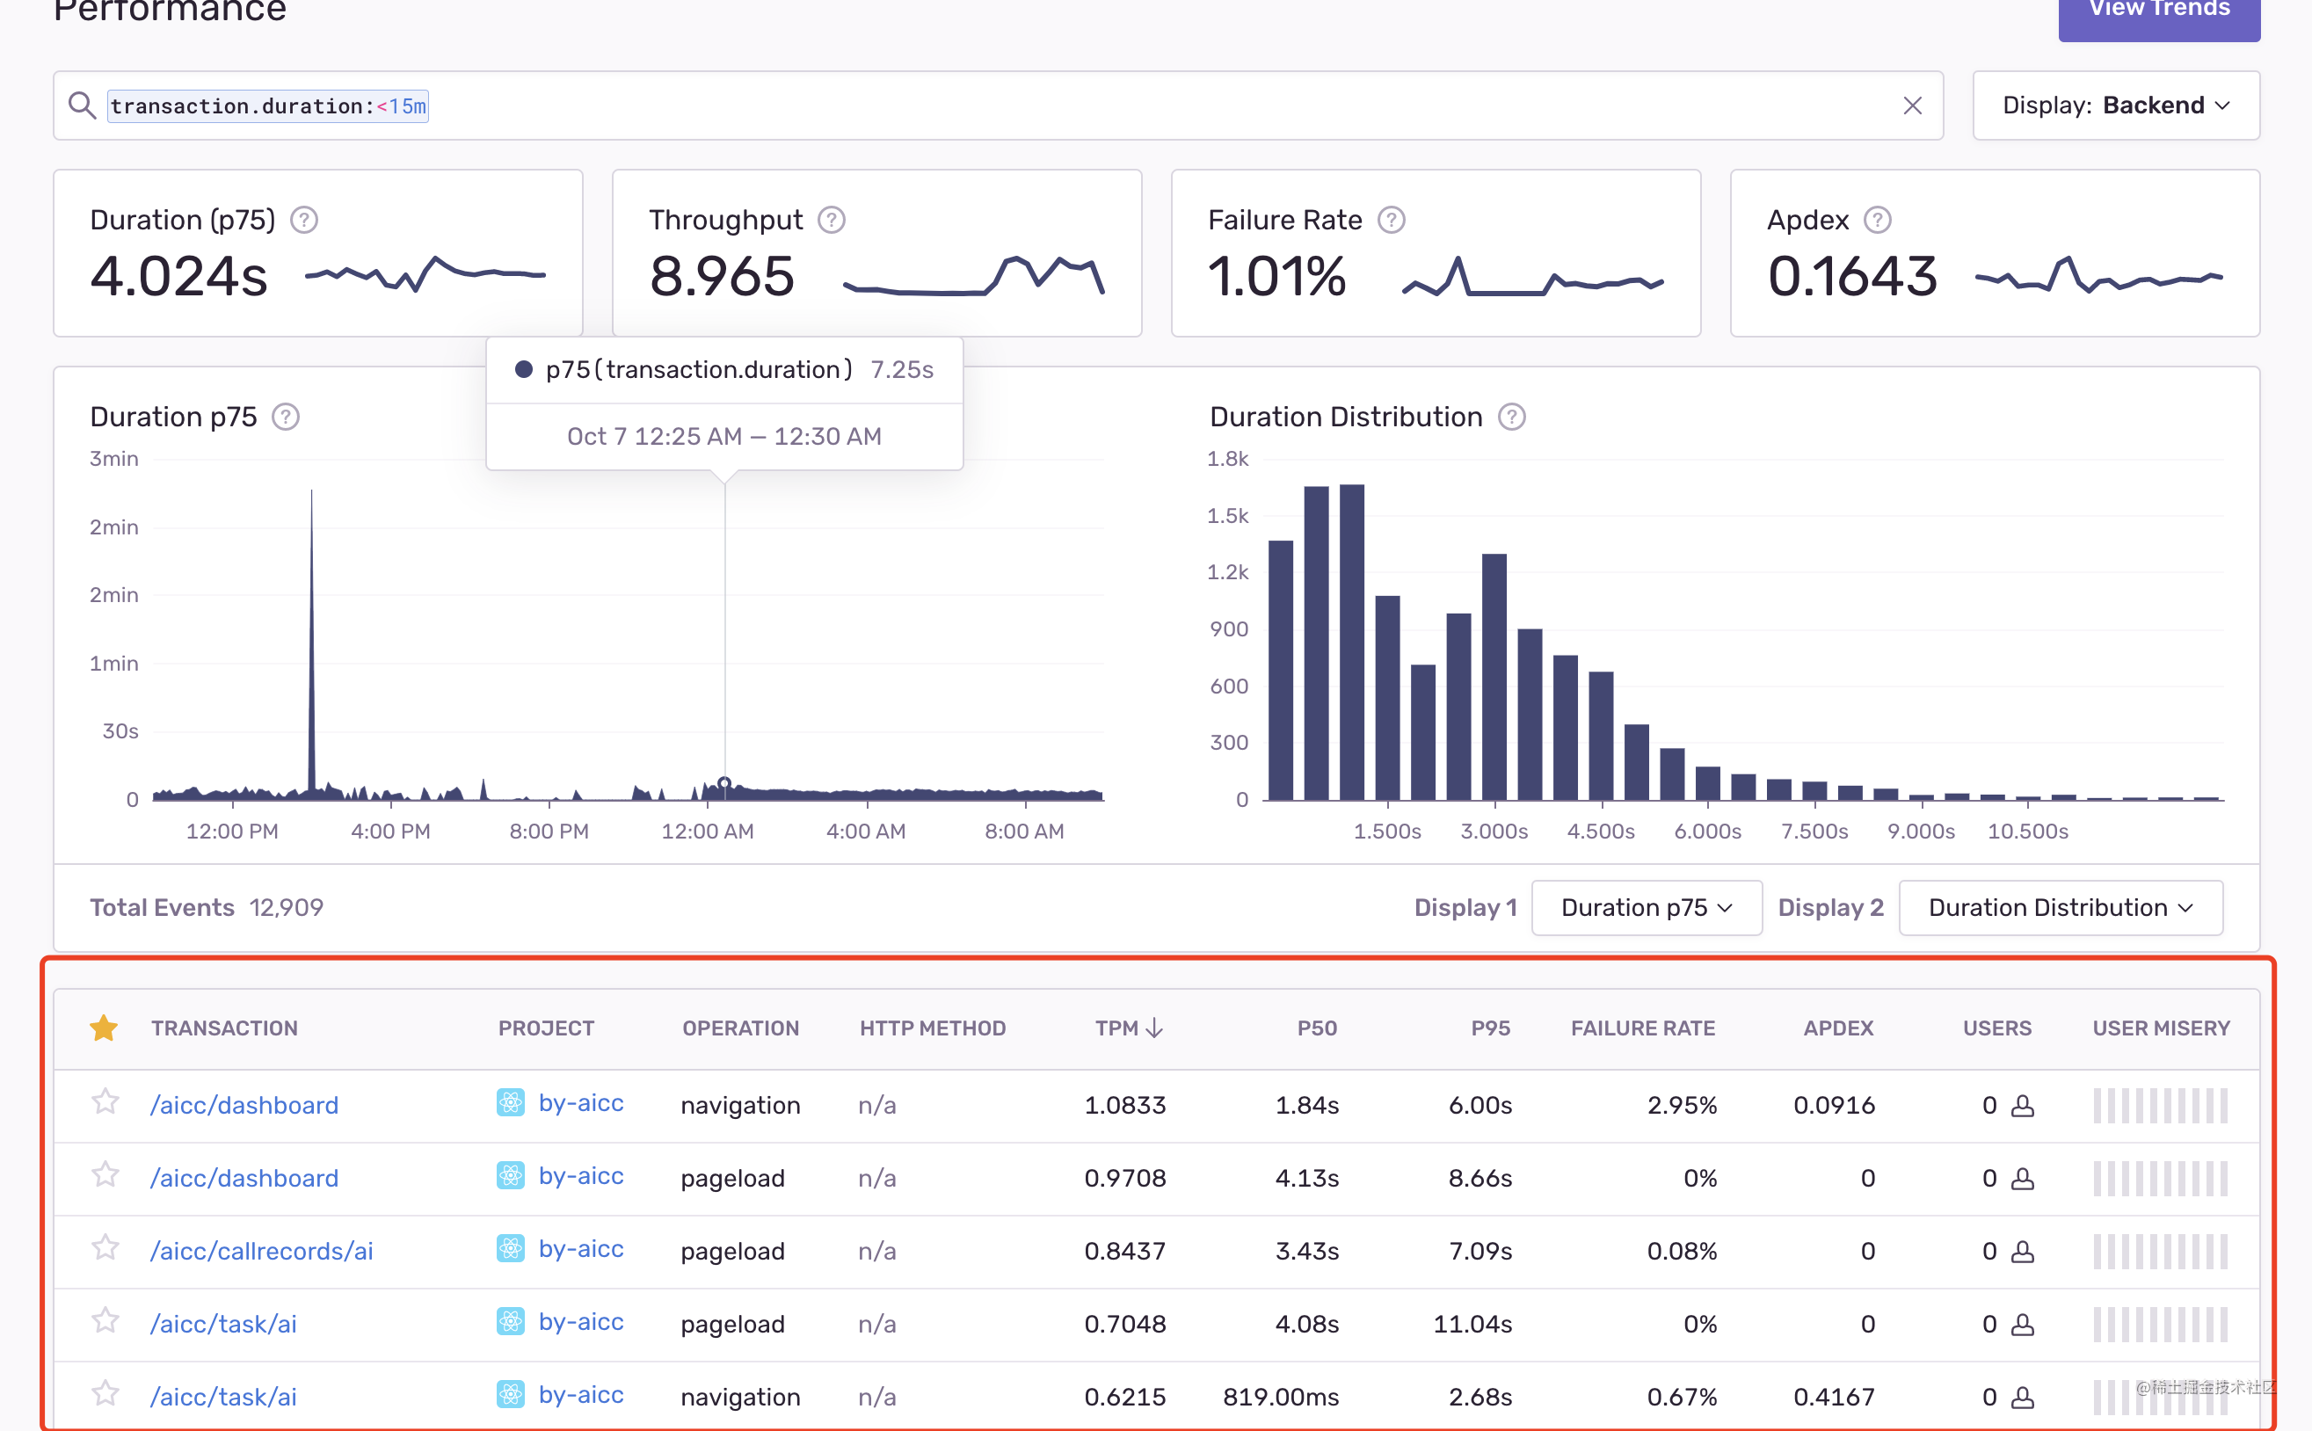Star the /aicc/dashboard pageload row
The width and height of the screenshot is (2312, 1431).
pyautogui.click(x=105, y=1175)
